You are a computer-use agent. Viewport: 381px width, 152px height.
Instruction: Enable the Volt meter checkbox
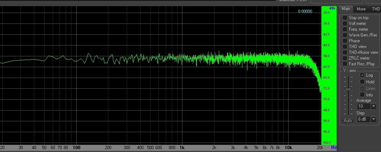(x=345, y=23)
